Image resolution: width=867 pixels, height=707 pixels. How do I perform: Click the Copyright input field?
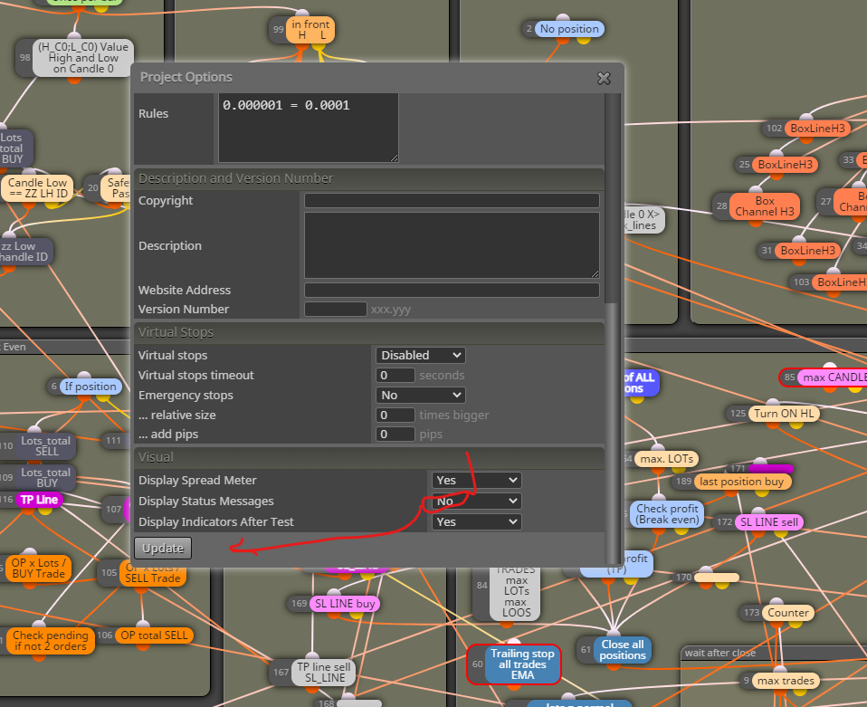[452, 200]
